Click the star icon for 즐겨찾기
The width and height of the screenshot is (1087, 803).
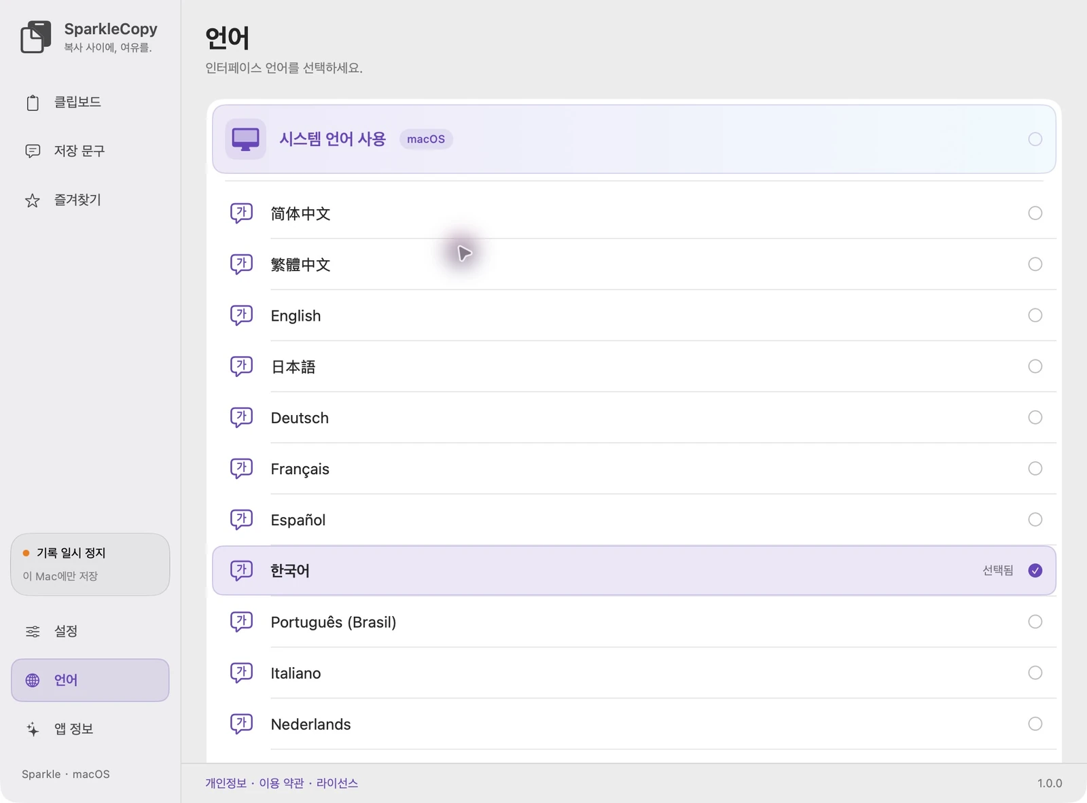click(33, 200)
